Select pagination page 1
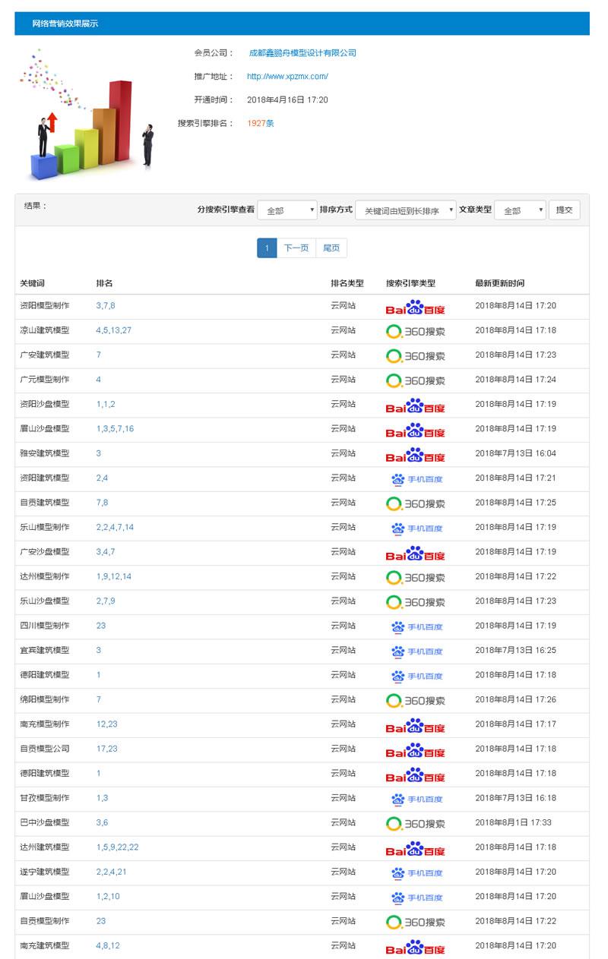 pyautogui.click(x=267, y=248)
